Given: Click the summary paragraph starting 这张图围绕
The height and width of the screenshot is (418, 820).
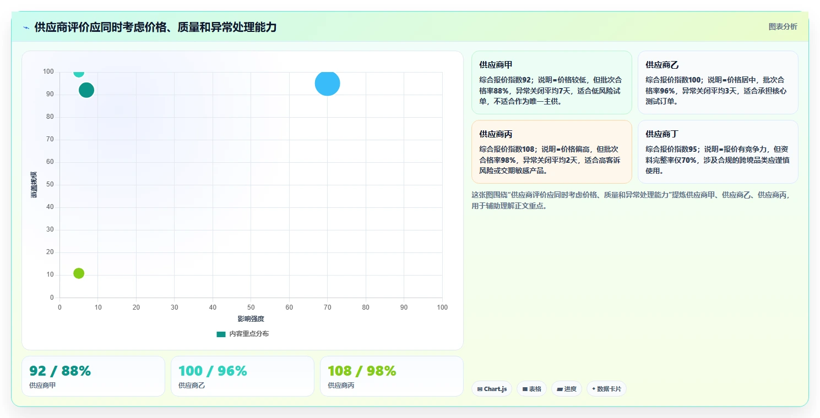Looking at the screenshot, I should 631,201.
